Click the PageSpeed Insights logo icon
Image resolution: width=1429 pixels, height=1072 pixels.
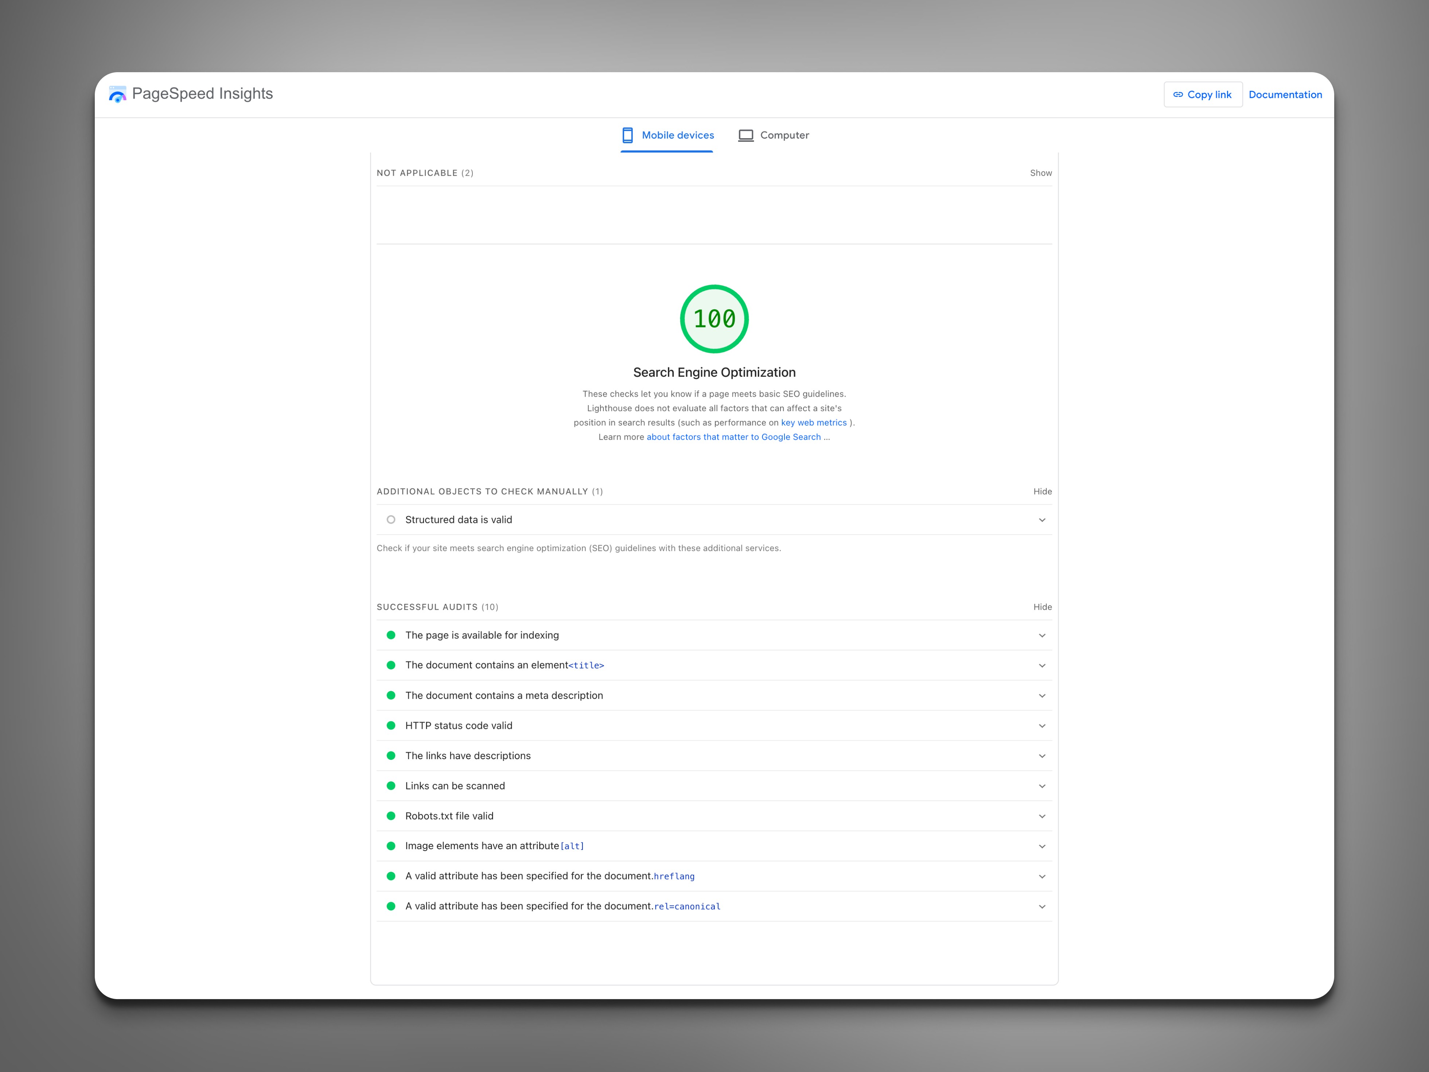click(x=117, y=94)
